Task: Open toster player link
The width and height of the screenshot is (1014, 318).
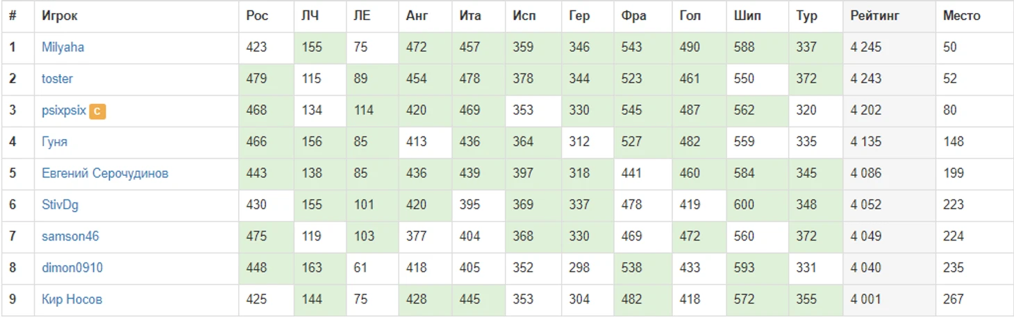Action: point(57,79)
